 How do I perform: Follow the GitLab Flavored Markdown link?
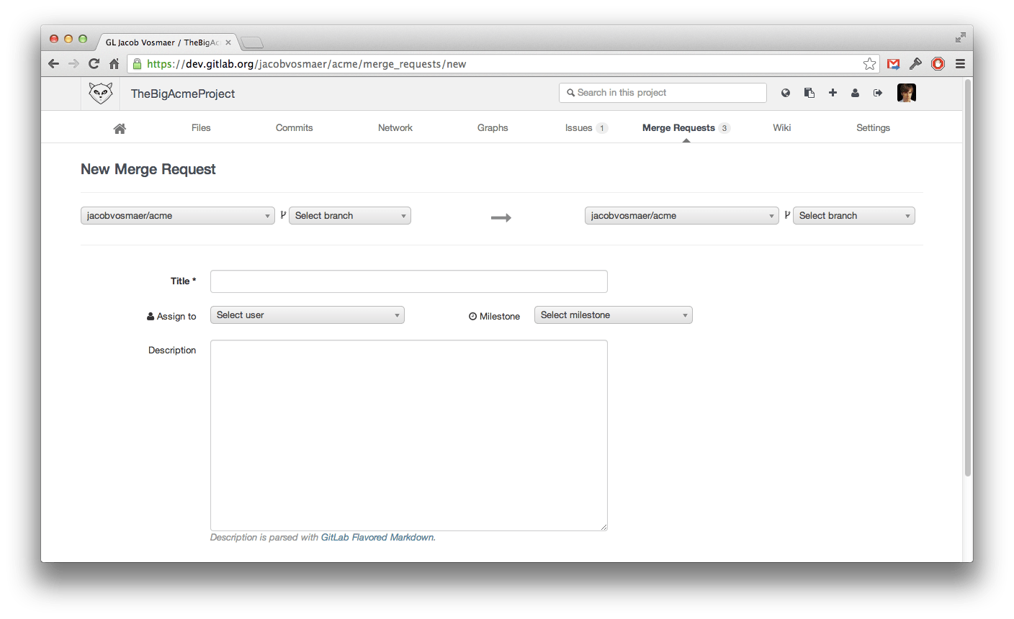click(377, 537)
